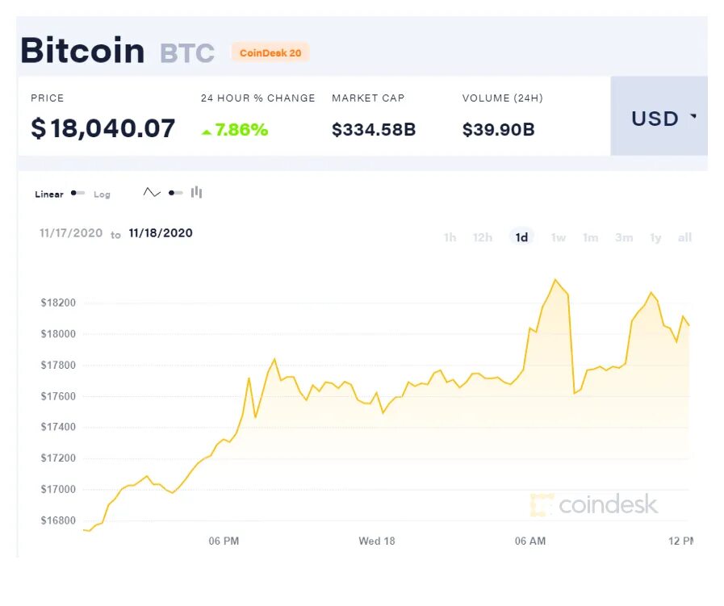Image resolution: width=724 pixels, height=606 pixels.
Task: Open the USD currency dropdown
Action: (659, 116)
